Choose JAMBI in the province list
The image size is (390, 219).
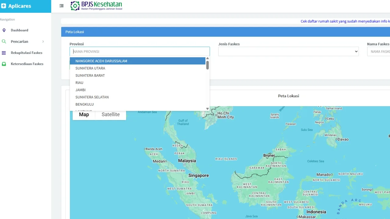pyautogui.click(x=138, y=90)
